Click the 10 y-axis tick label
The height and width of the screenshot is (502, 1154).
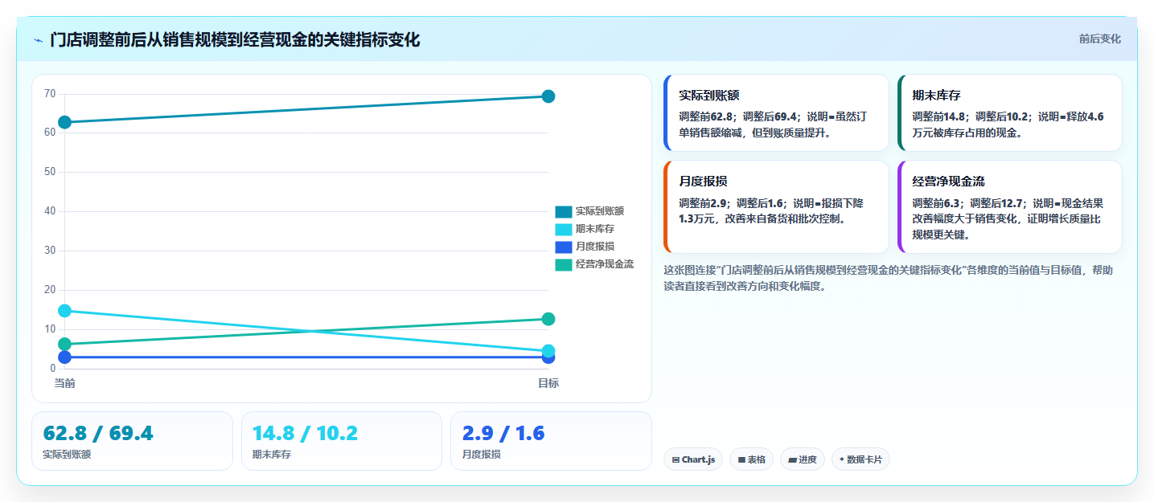coord(50,329)
